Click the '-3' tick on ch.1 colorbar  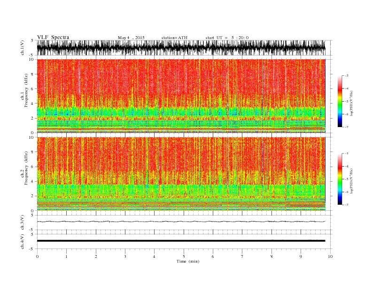pos(346,76)
